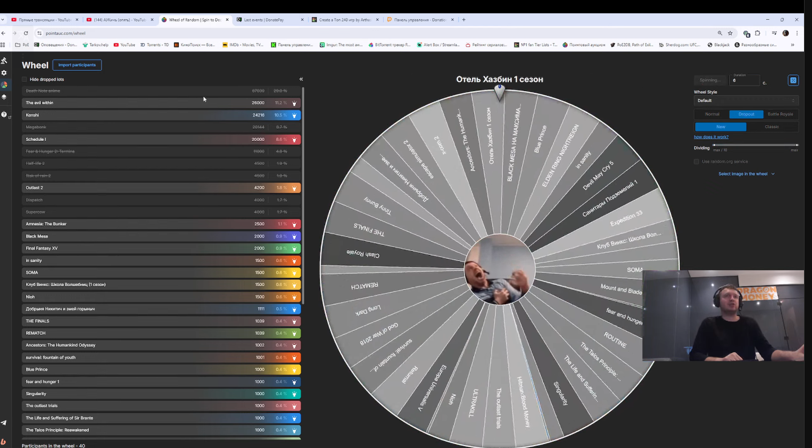Image resolution: width=812 pixels, height=448 pixels.
Task: Switch to the Last events DonatePay tab
Action: pos(270,20)
